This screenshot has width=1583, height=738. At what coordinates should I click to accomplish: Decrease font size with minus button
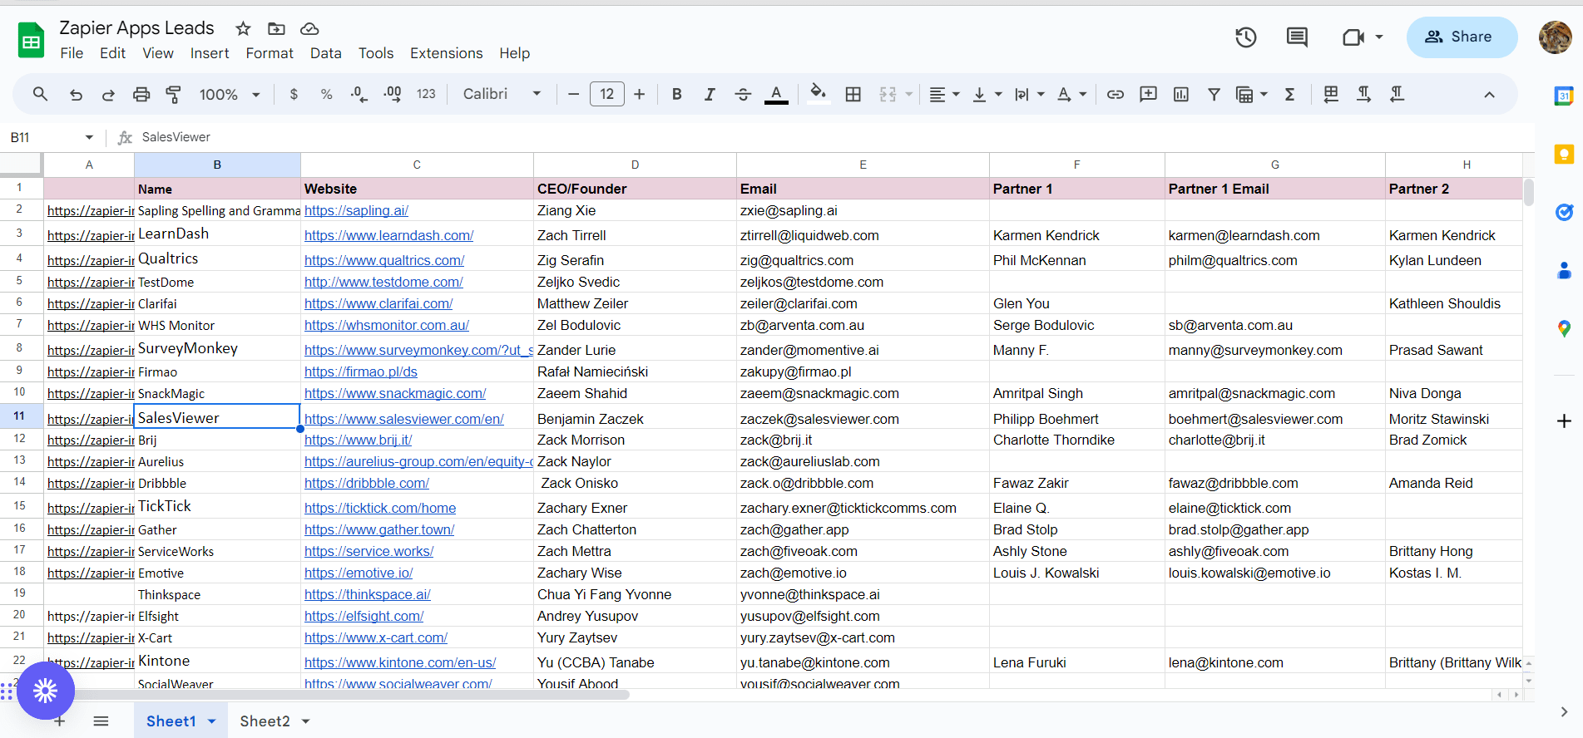573,94
